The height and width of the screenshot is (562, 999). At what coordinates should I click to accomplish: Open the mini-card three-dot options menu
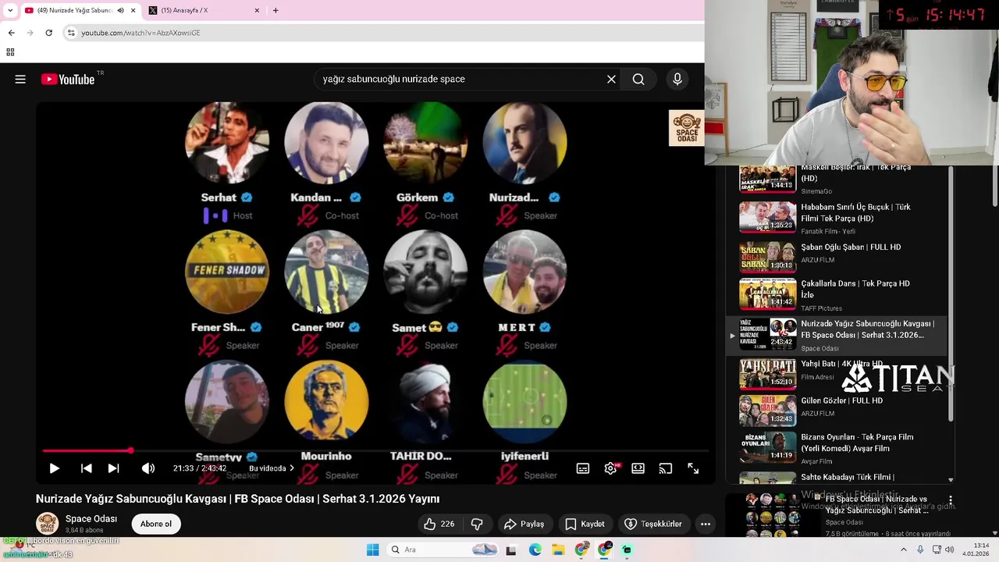pyautogui.click(x=951, y=500)
